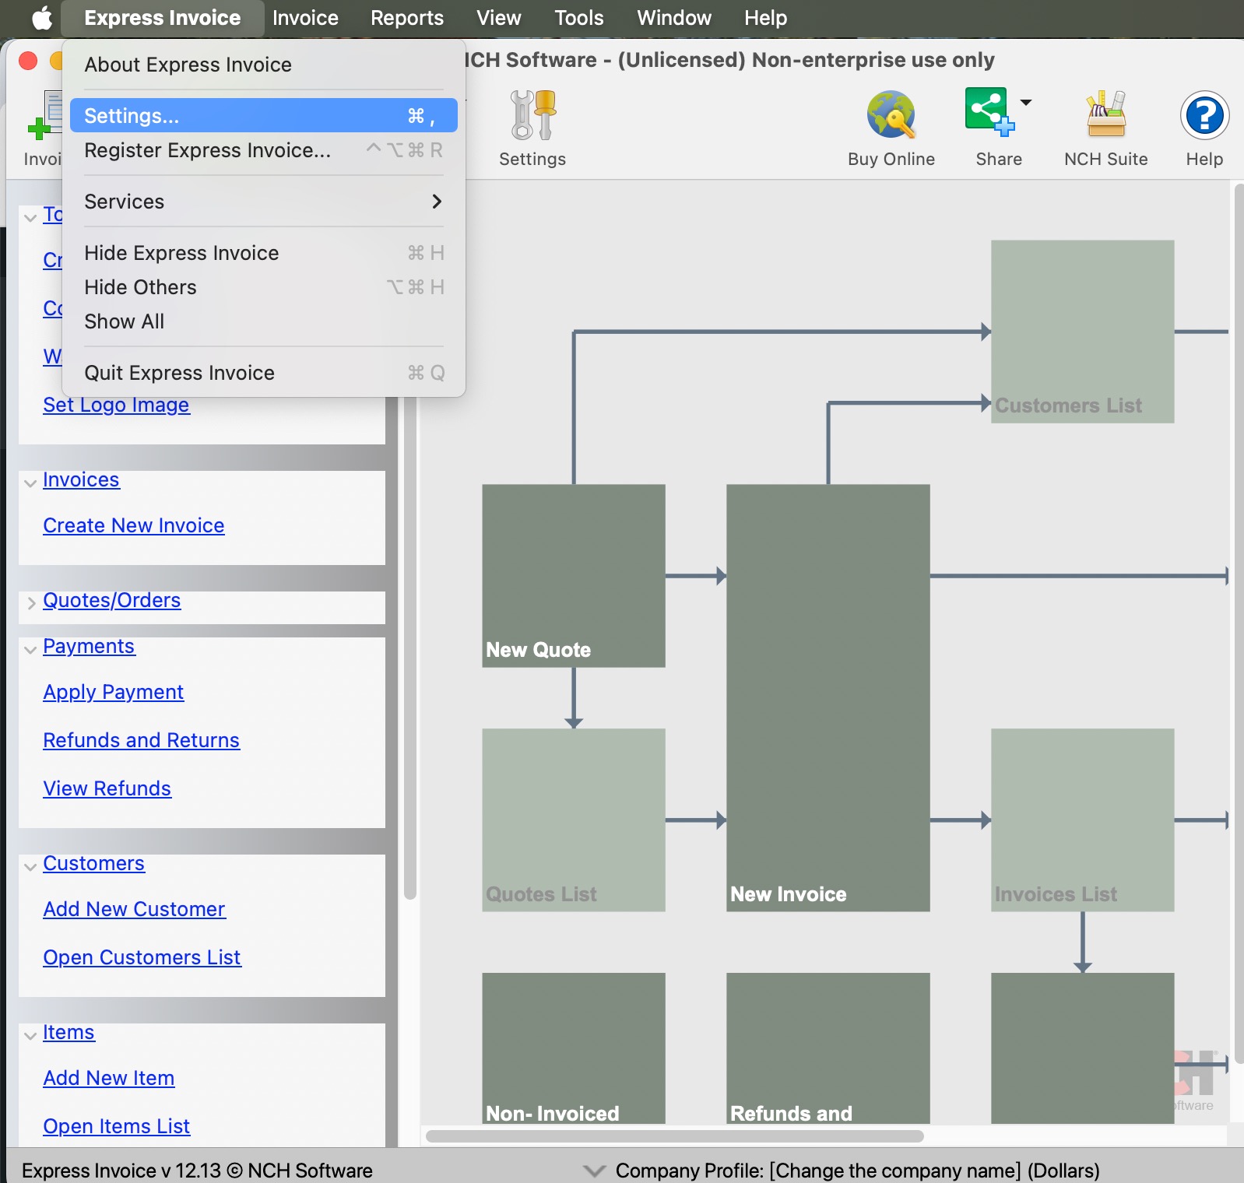The width and height of the screenshot is (1244, 1183).
Task: Expand the Company Profile chevron in status bar
Action: [x=595, y=1171]
